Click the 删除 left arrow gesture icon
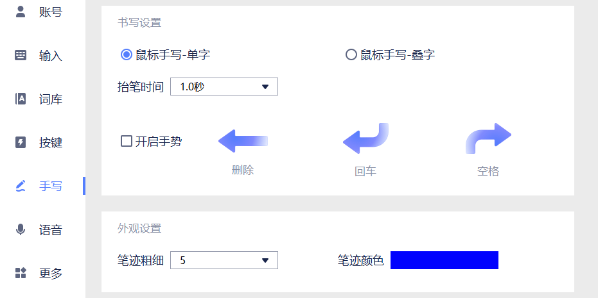 point(243,141)
